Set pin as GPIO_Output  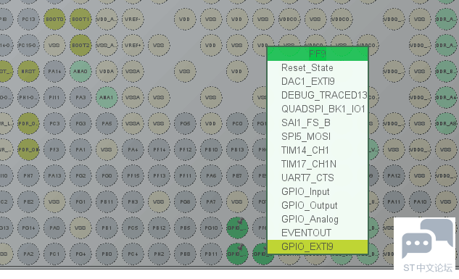(x=318, y=205)
